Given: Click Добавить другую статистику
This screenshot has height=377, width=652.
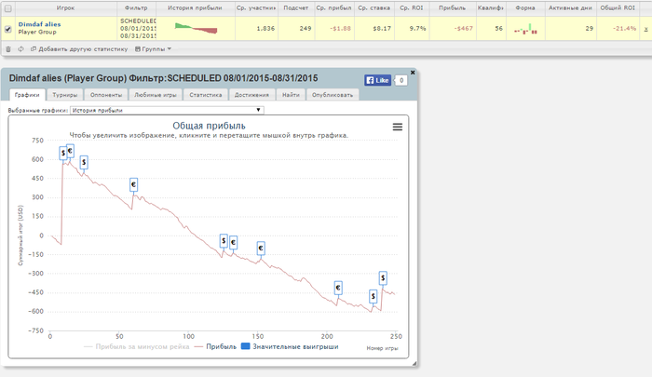Looking at the screenshot, I should (79, 49).
